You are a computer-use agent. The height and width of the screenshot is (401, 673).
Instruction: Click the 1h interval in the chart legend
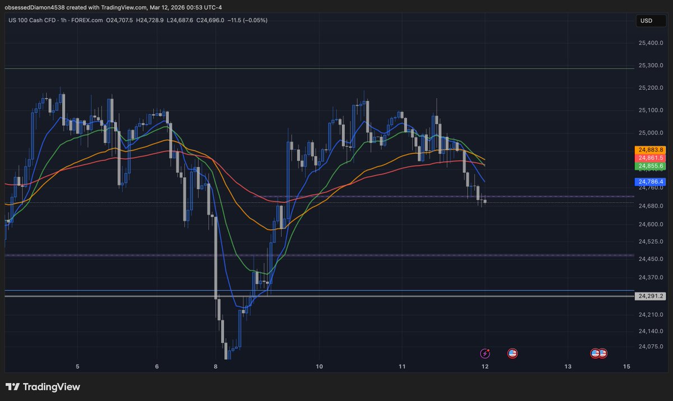coord(64,20)
